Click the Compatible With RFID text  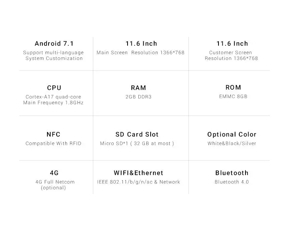click(x=54, y=144)
